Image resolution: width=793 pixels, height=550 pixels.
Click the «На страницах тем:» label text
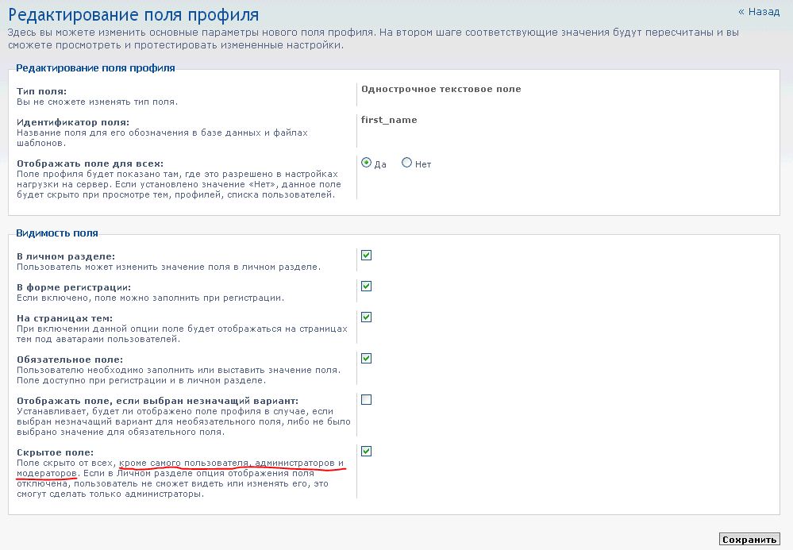click(64, 318)
